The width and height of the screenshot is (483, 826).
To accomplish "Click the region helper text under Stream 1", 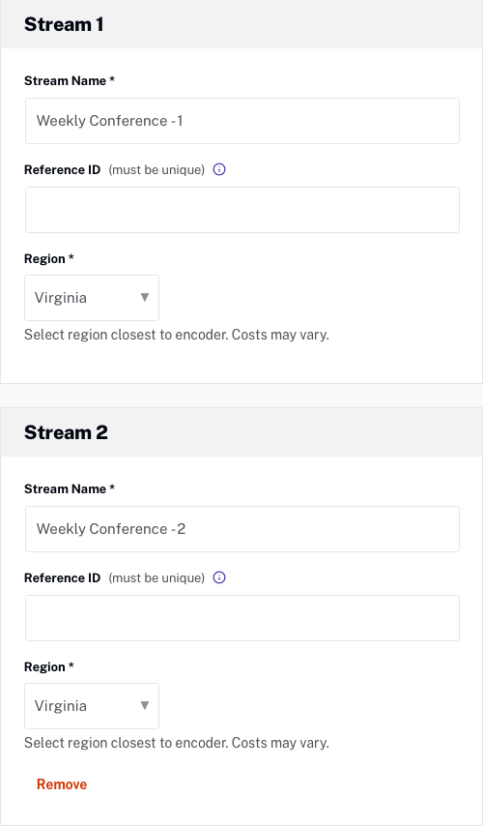I will tap(177, 335).
